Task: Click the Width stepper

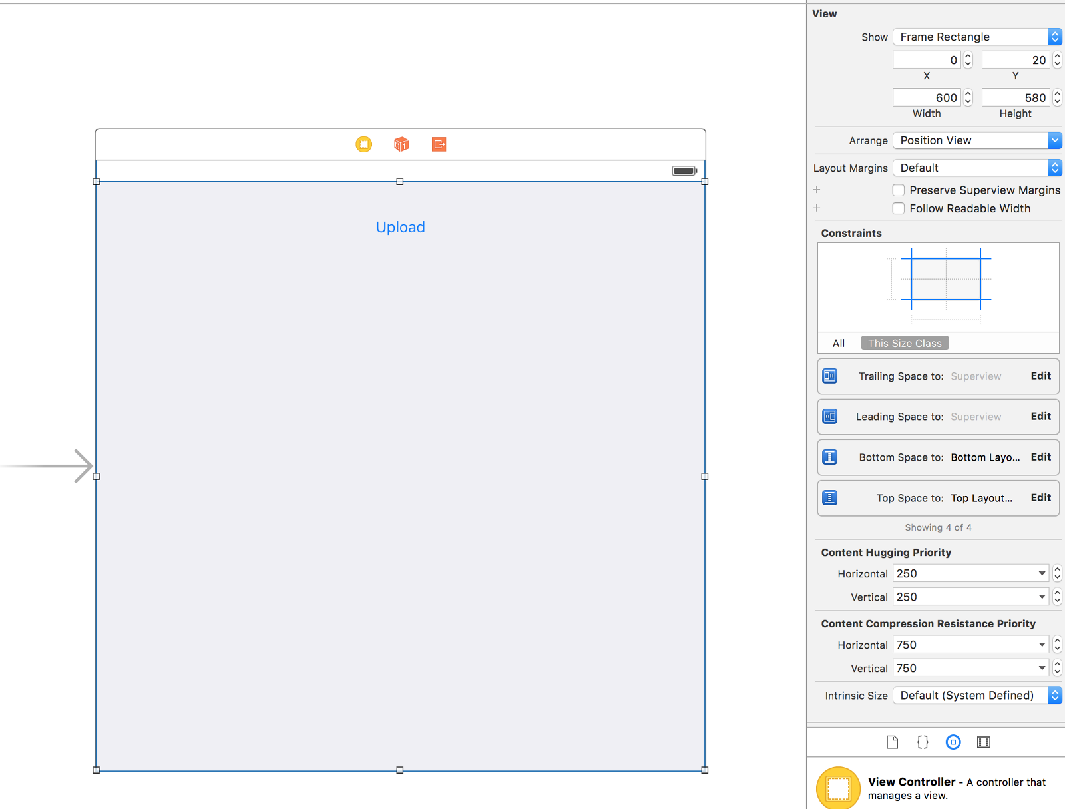Action: tap(968, 98)
